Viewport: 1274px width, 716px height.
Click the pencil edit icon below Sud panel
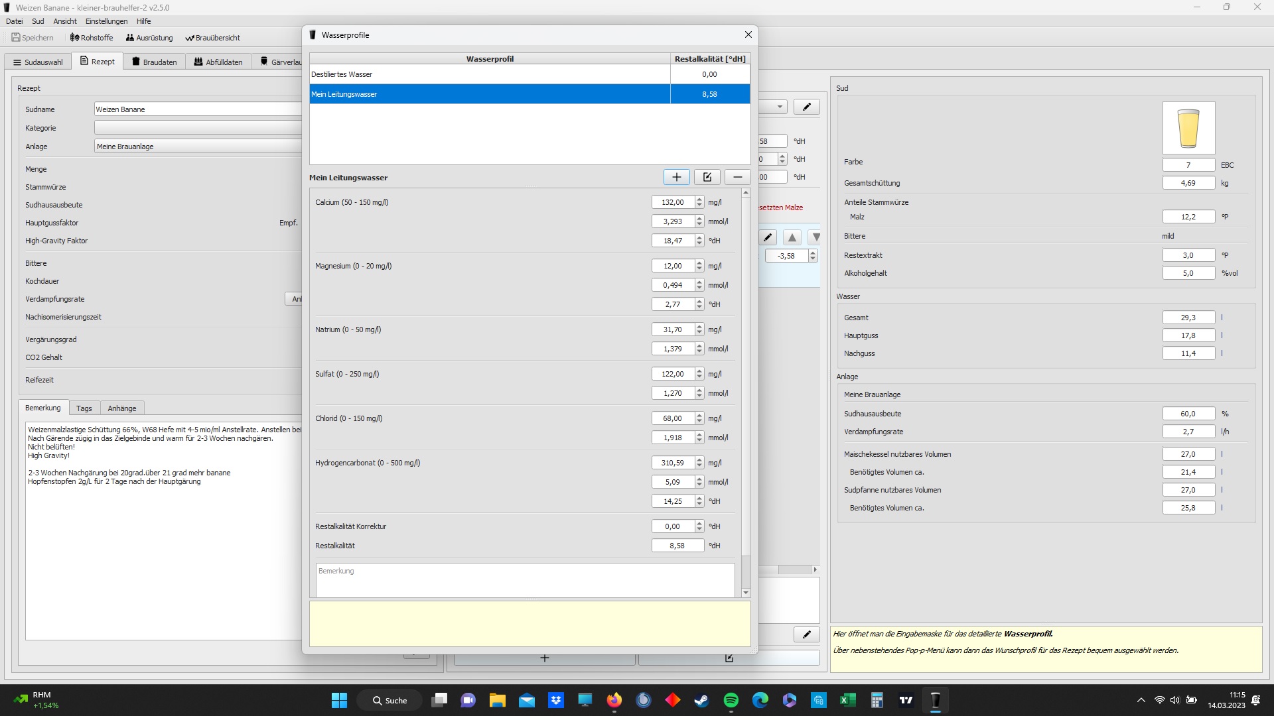coord(806,634)
